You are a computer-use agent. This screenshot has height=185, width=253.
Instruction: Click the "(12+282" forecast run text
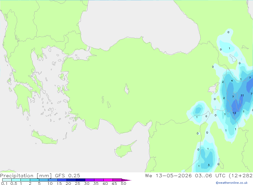tap(241, 175)
